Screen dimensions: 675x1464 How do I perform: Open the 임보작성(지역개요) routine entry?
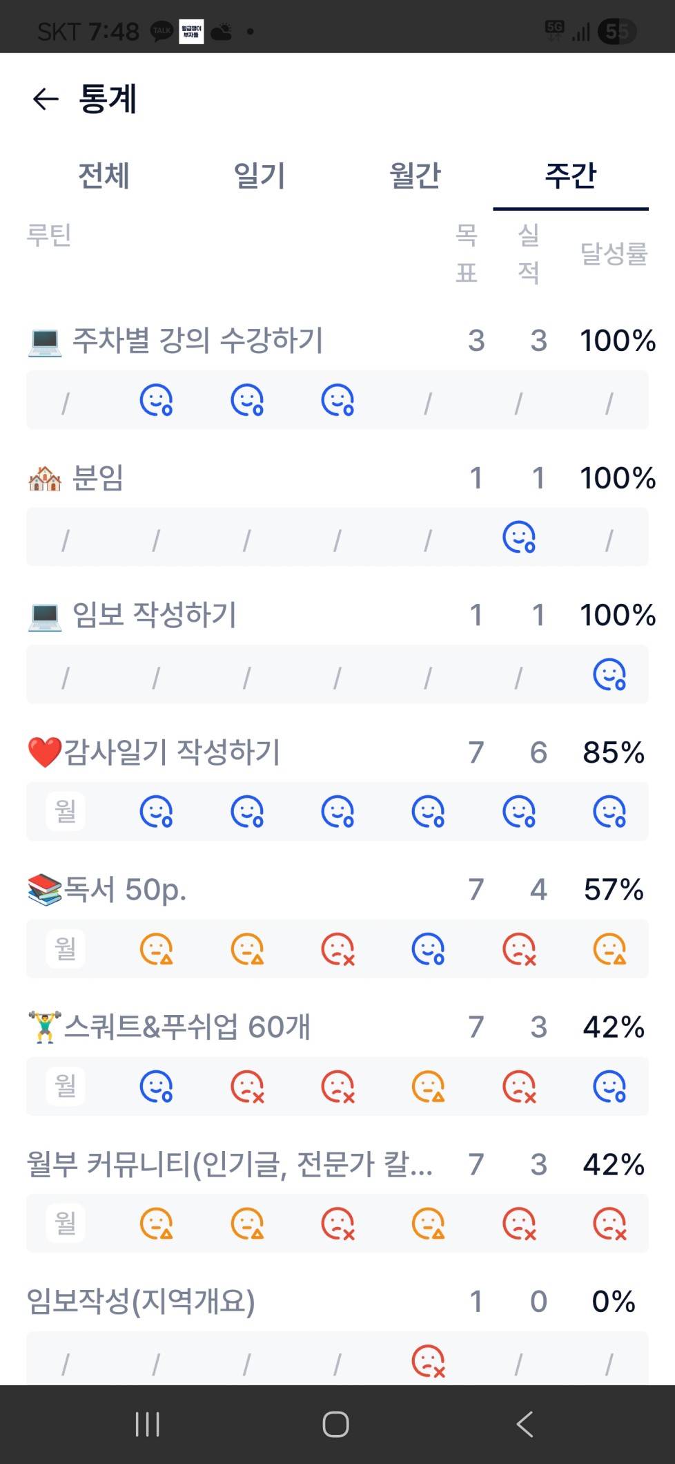(141, 1302)
